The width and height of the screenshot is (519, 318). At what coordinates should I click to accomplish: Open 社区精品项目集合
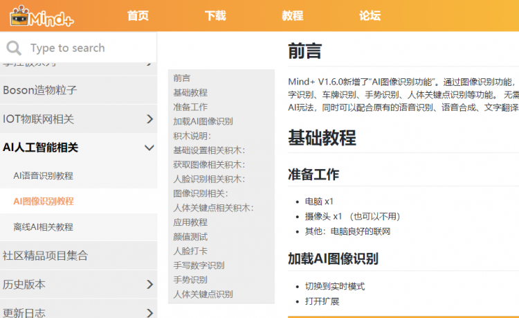pos(78,256)
